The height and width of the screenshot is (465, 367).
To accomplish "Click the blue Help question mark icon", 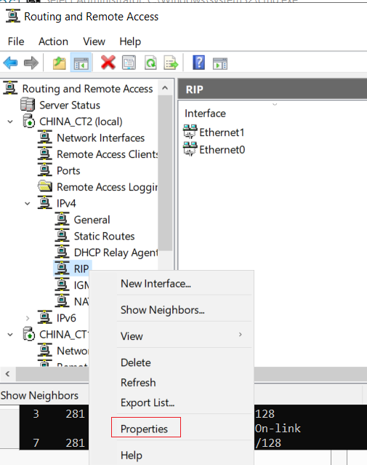I will (198, 63).
